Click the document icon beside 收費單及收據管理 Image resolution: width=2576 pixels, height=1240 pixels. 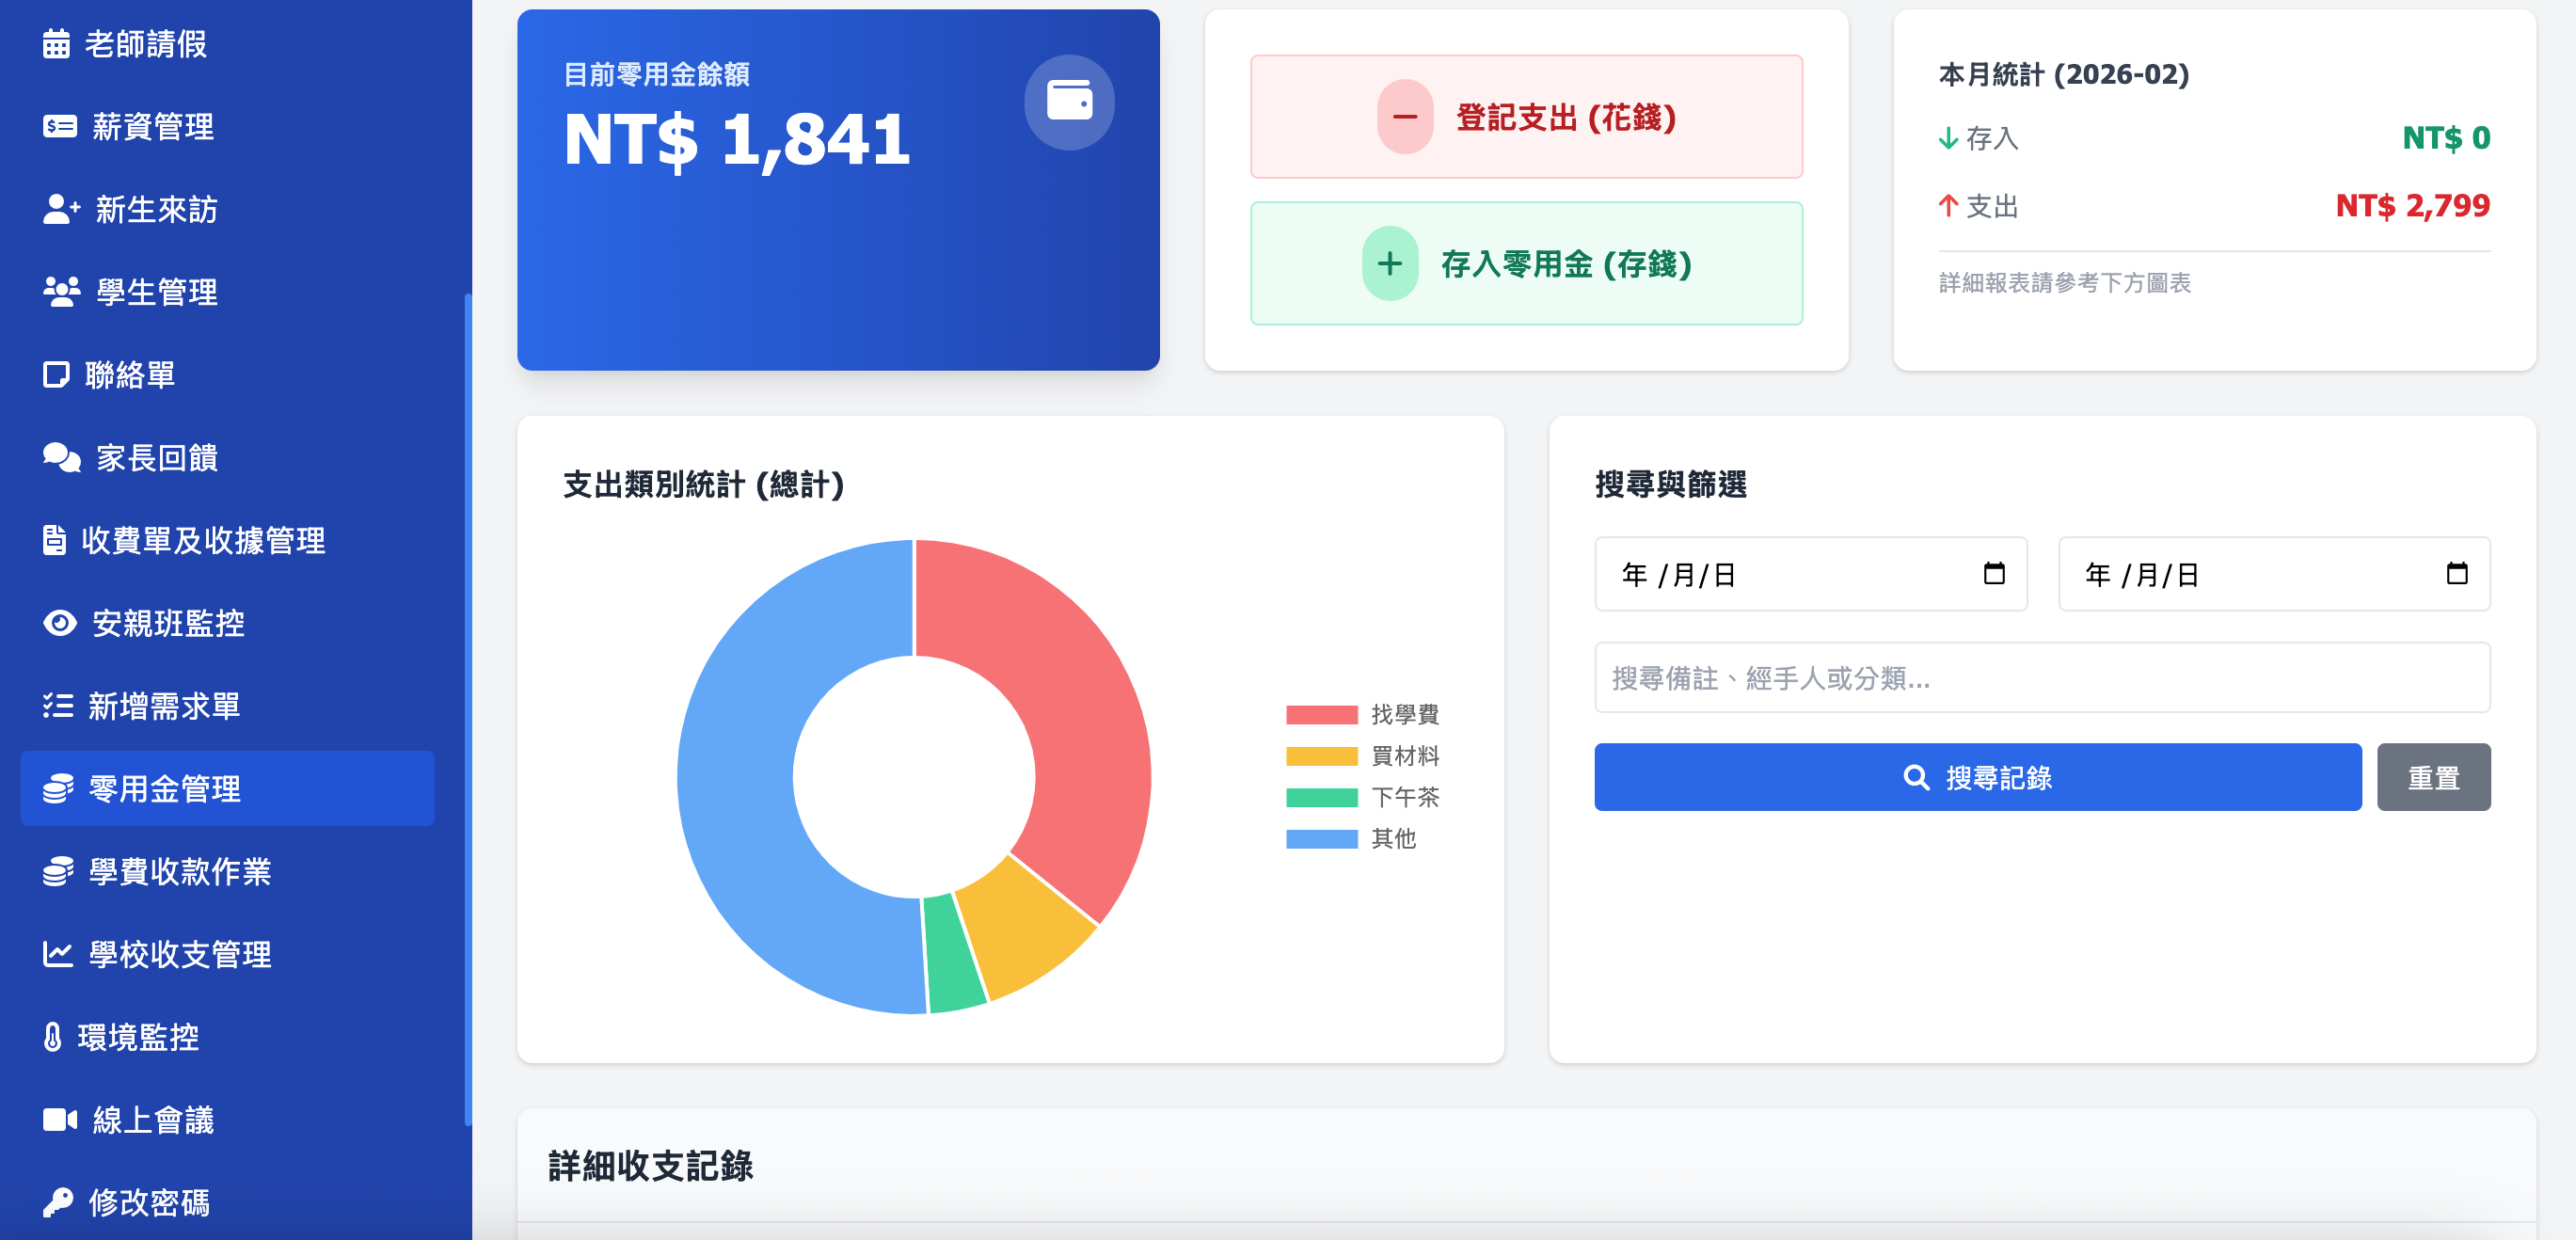point(54,540)
